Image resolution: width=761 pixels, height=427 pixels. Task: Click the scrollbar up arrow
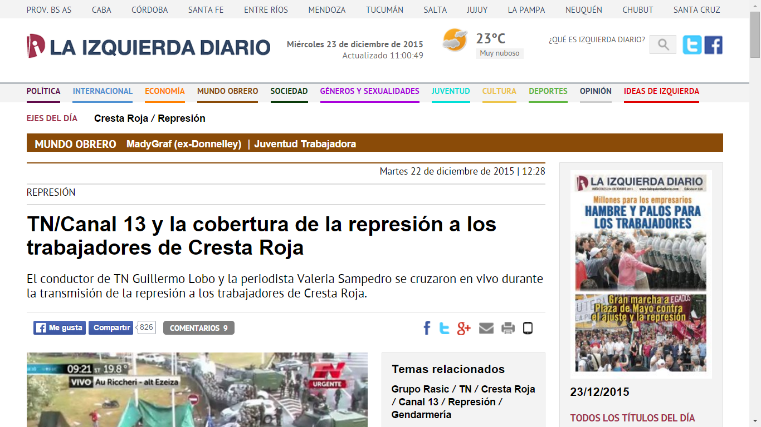pyautogui.click(x=755, y=4)
